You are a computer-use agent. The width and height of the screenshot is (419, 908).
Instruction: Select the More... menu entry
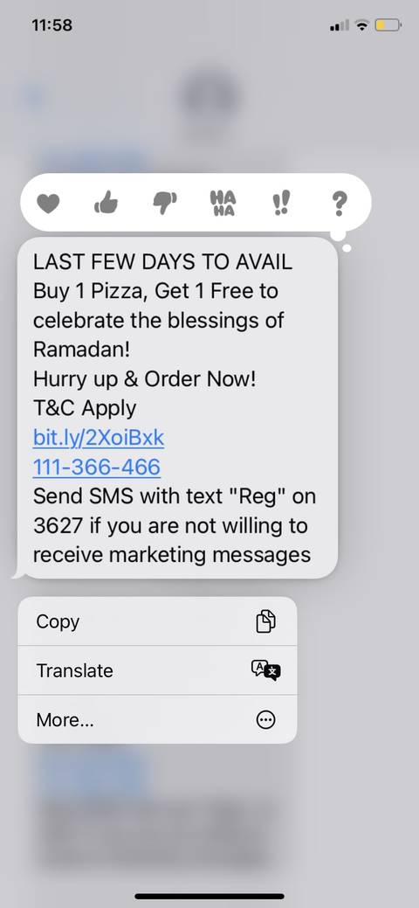pos(157,720)
